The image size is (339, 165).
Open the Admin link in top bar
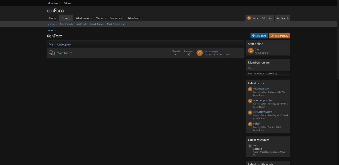[x=67, y=3]
